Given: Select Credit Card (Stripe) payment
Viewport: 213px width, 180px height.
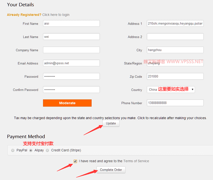Looking at the screenshot, I should [x=47, y=150].
